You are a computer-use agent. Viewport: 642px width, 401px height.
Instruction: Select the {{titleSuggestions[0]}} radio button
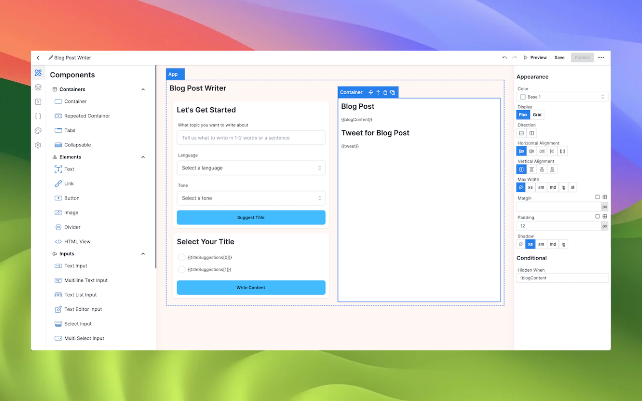(181, 257)
